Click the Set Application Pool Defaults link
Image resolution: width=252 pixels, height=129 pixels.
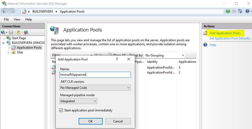pos(230,38)
